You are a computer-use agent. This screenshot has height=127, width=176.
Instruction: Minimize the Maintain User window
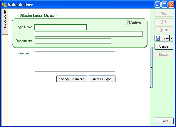pos(157,5)
